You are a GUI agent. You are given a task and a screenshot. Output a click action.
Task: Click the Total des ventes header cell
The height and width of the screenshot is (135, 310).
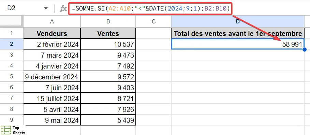coord(238,33)
